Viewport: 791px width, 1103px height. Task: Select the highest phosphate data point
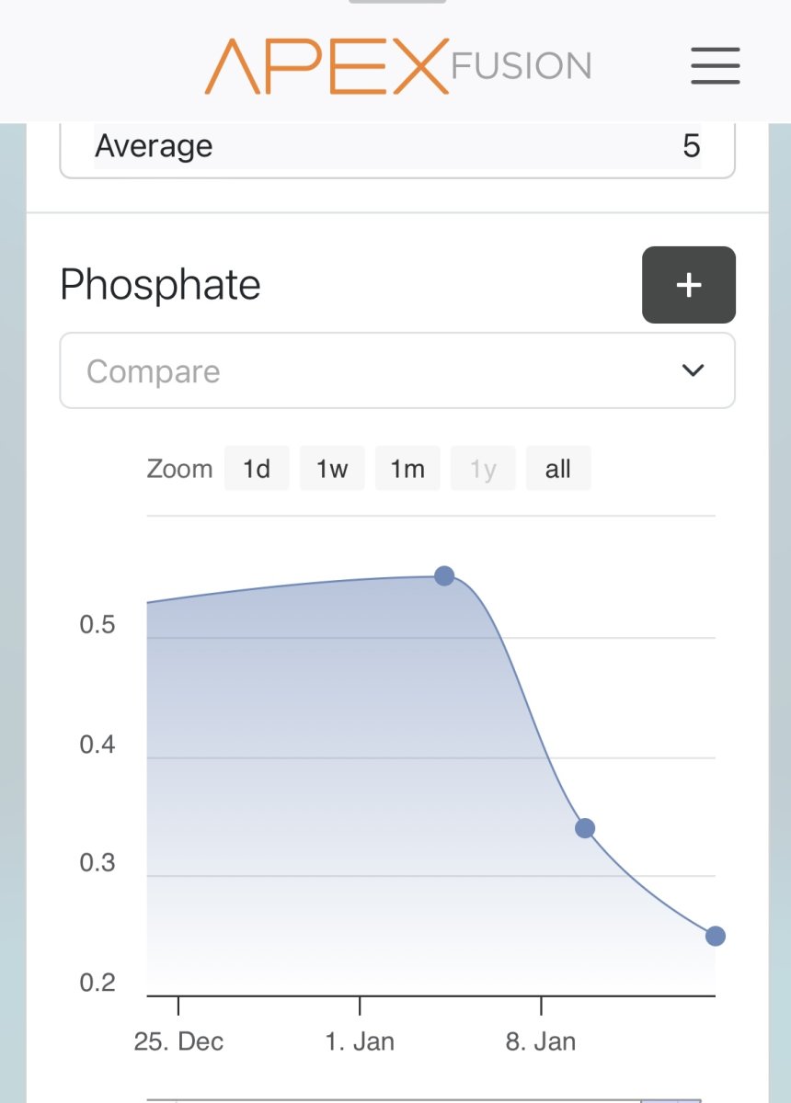tap(444, 576)
